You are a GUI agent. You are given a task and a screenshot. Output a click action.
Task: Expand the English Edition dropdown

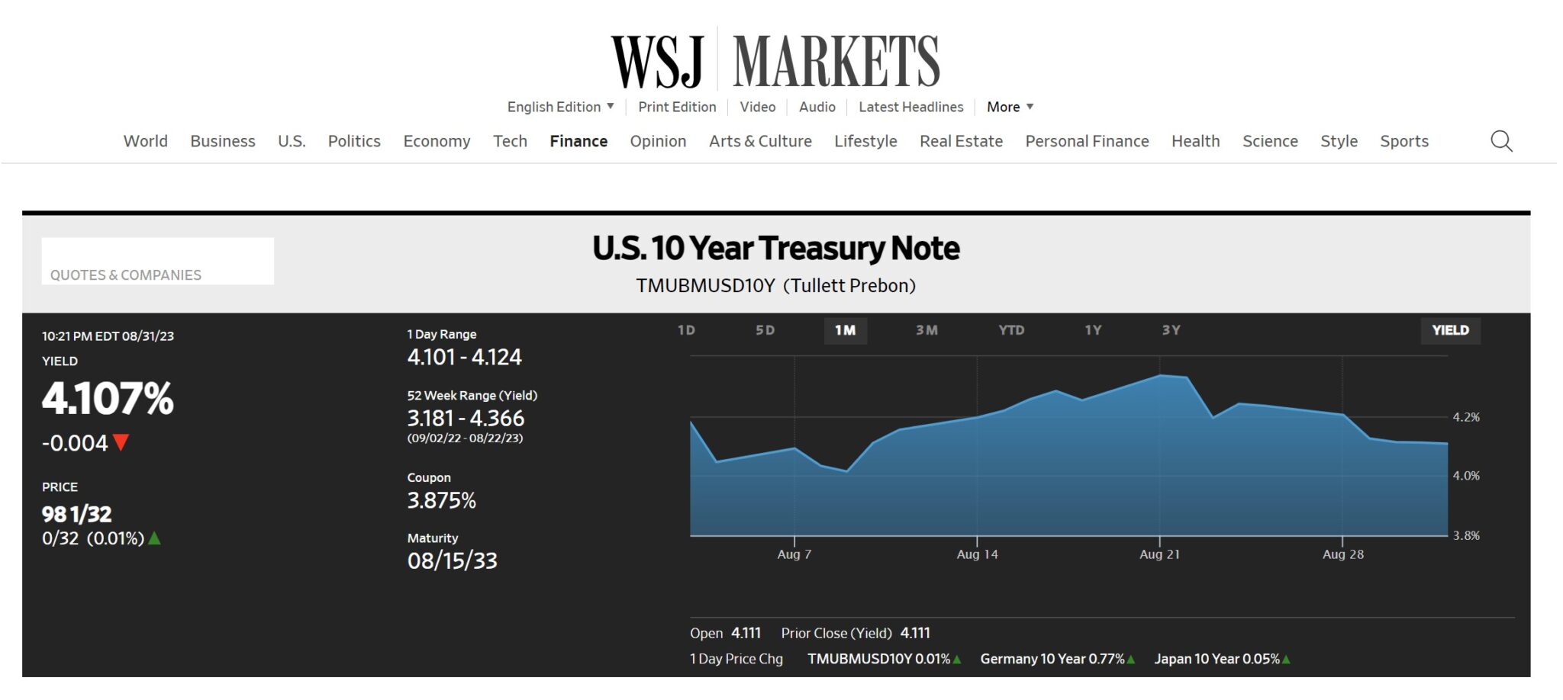[560, 107]
